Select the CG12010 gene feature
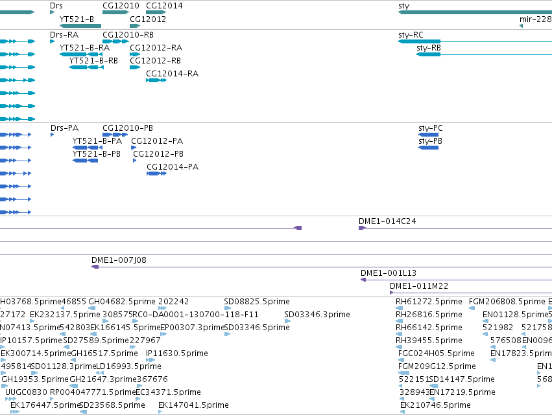The height and width of the screenshot is (415, 552). [x=116, y=12]
